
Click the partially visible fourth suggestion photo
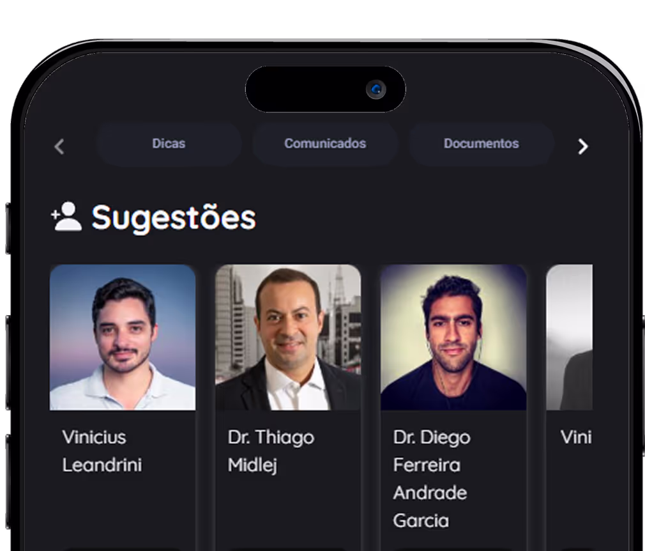point(569,338)
